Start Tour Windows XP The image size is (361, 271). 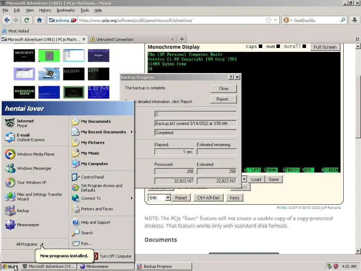(36, 182)
